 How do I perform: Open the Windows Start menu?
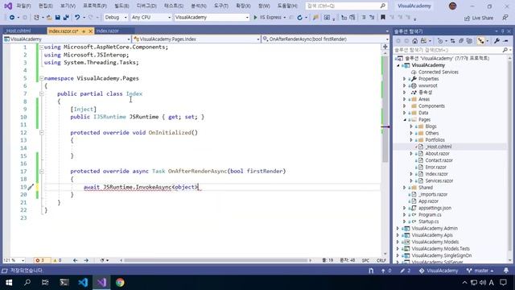pyautogui.click(x=9, y=283)
